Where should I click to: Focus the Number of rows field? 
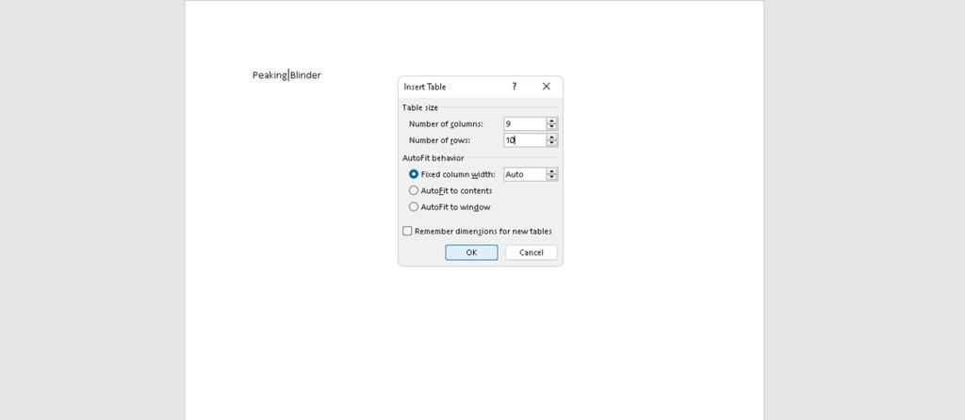[x=525, y=140]
